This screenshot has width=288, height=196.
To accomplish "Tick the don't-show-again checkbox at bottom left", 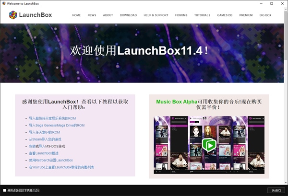I will coord(4,190).
